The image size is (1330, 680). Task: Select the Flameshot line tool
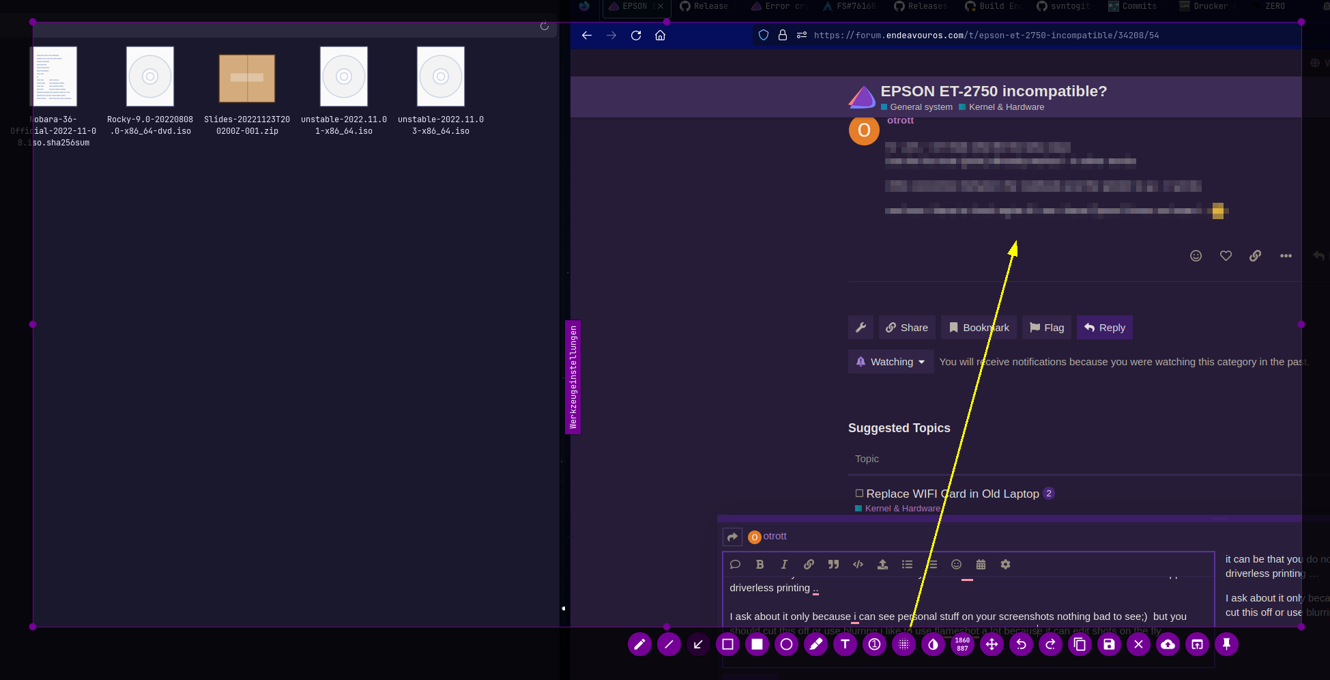669,644
